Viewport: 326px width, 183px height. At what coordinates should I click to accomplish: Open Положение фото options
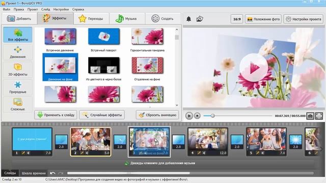[263, 19]
